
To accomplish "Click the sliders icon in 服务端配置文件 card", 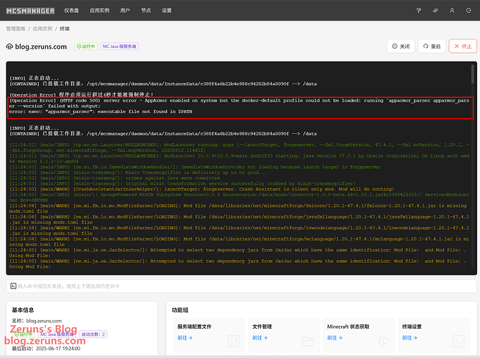I will [234, 341].
